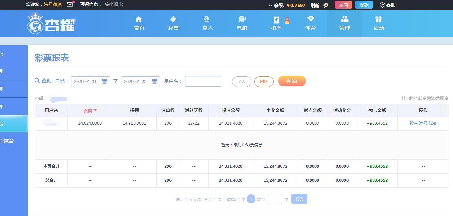This screenshot has height=216, width=453.
Task: Click 刷新 to refresh balance
Action: coord(315,5)
